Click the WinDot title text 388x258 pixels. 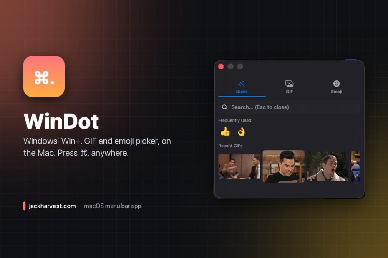61,121
